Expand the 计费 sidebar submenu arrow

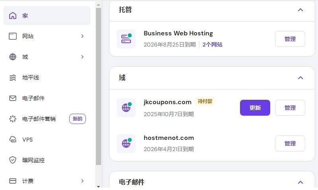[x=82, y=181]
